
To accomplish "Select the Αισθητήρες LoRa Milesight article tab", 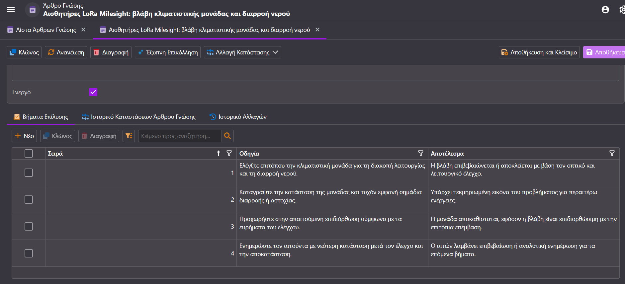I will click(210, 30).
